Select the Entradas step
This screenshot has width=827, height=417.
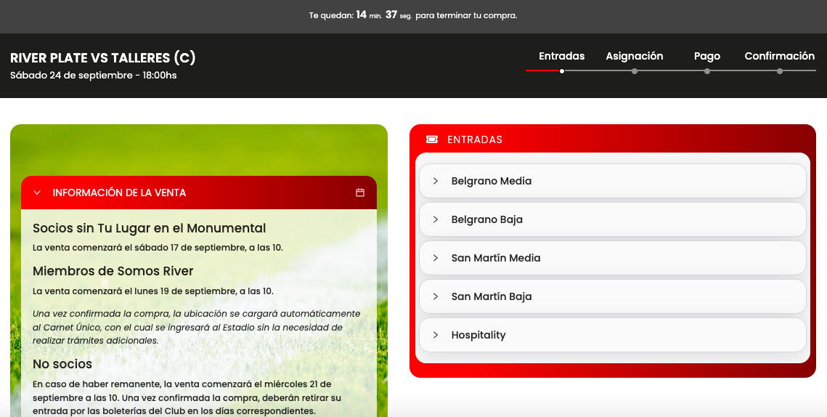click(562, 56)
